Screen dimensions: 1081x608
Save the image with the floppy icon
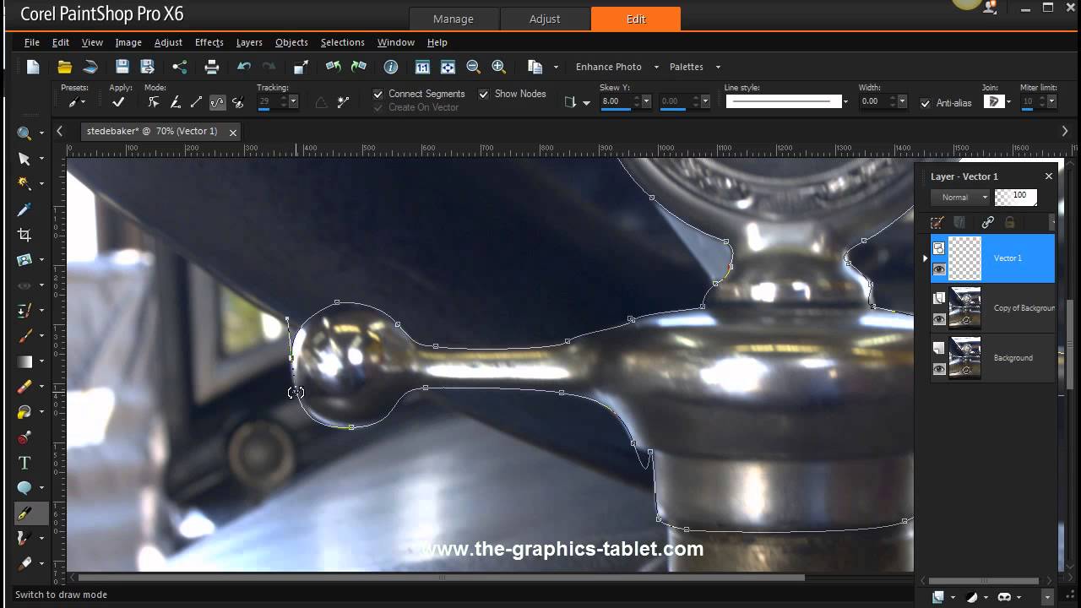pyautogui.click(x=122, y=67)
